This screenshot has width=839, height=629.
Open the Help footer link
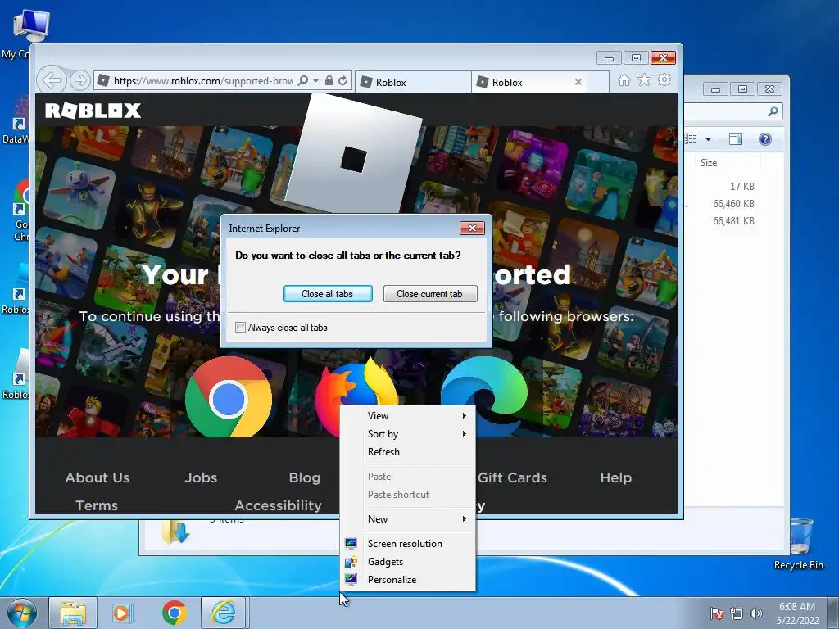[616, 477]
